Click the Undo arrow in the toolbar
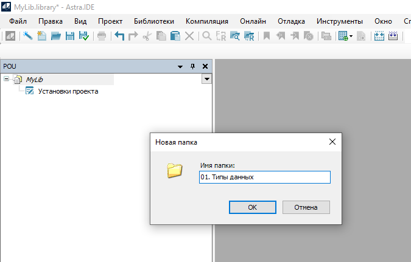The width and height of the screenshot is (411, 262). 119,36
